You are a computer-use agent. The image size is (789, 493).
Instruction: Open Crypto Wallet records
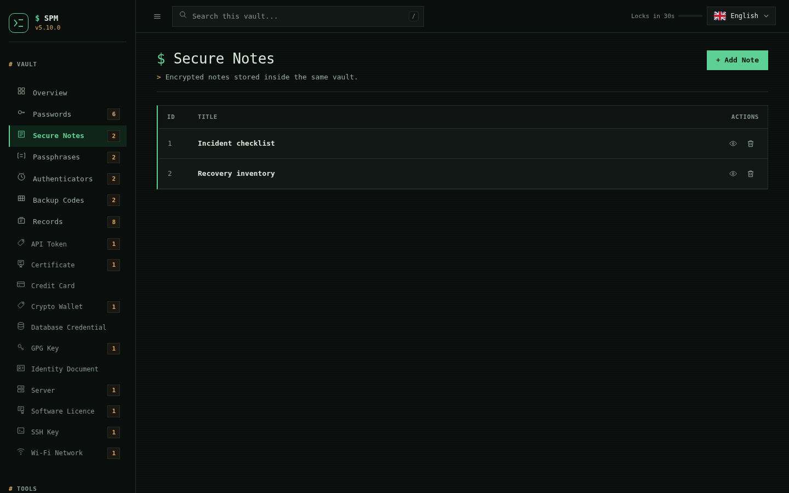point(68,306)
